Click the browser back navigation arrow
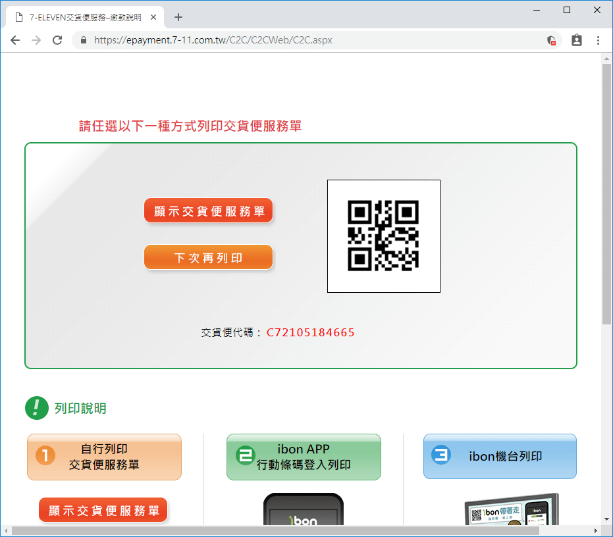 [15, 40]
